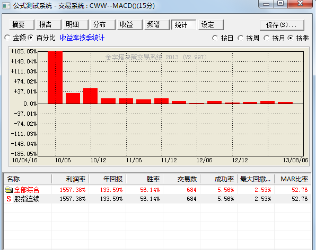This screenshot has width=316, height=250.
Task: Click 52.76 MAR ratio in 全部综合 row
Action: (300, 190)
